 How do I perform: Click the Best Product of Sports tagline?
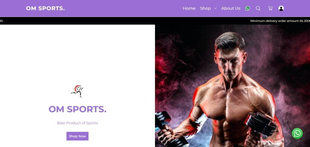77,123
